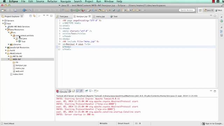
Task: Minimize the Project Explorer view
Action: point(48,15)
